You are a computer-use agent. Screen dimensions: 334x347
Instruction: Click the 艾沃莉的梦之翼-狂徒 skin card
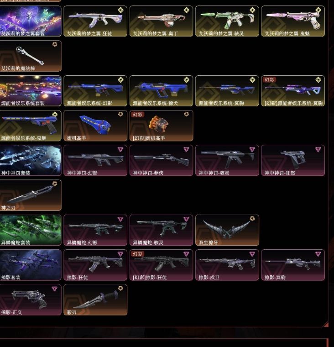[95, 21]
